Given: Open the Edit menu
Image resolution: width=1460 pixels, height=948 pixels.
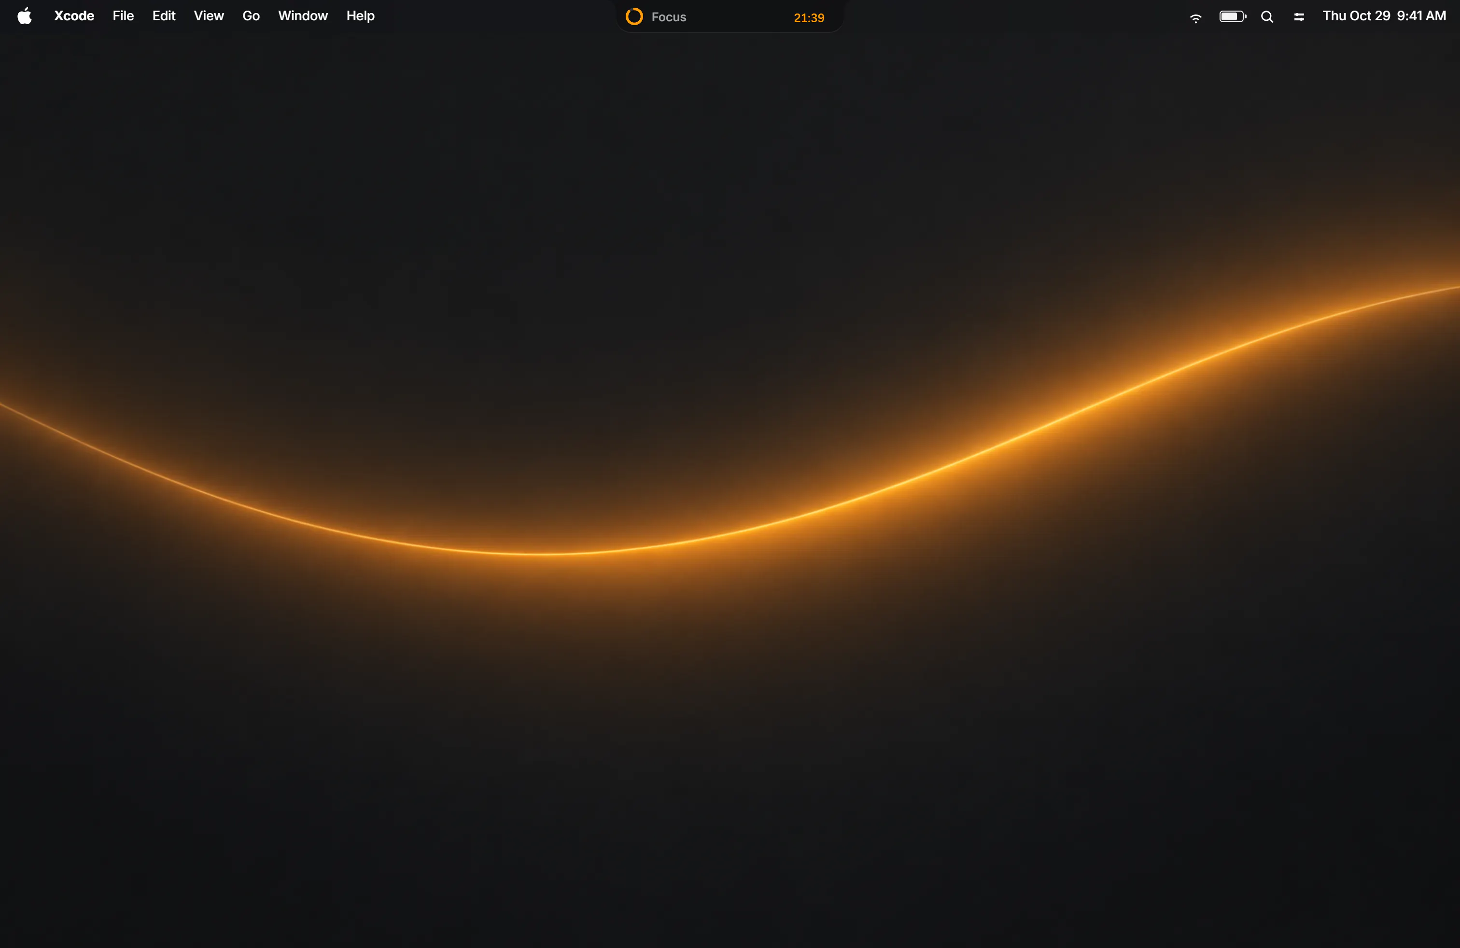Looking at the screenshot, I should pyautogui.click(x=164, y=16).
